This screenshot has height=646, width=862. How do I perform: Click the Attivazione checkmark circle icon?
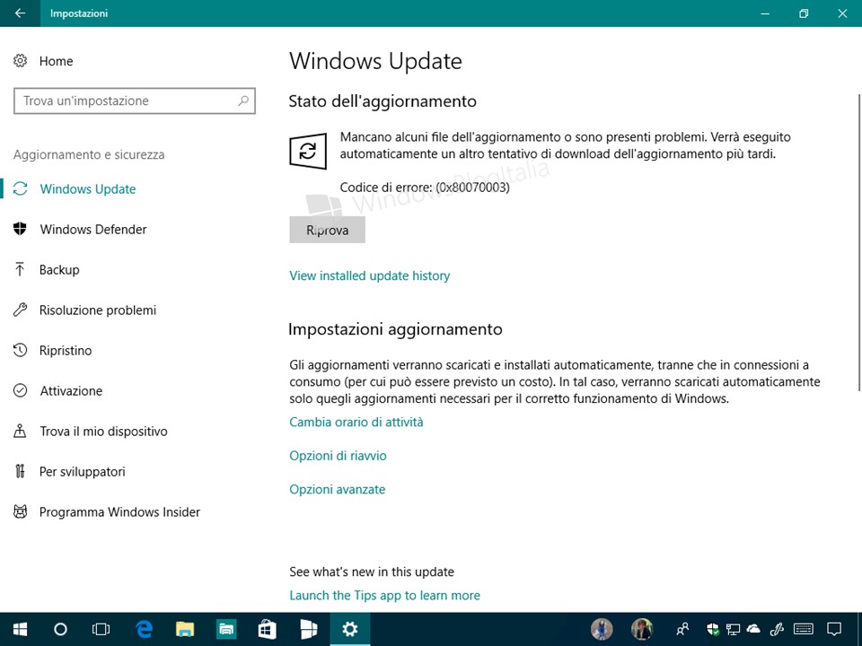coord(21,390)
